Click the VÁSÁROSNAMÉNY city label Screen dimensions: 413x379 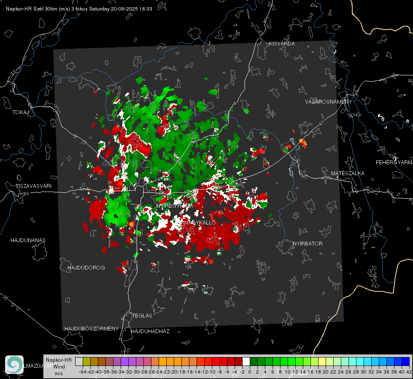point(329,102)
